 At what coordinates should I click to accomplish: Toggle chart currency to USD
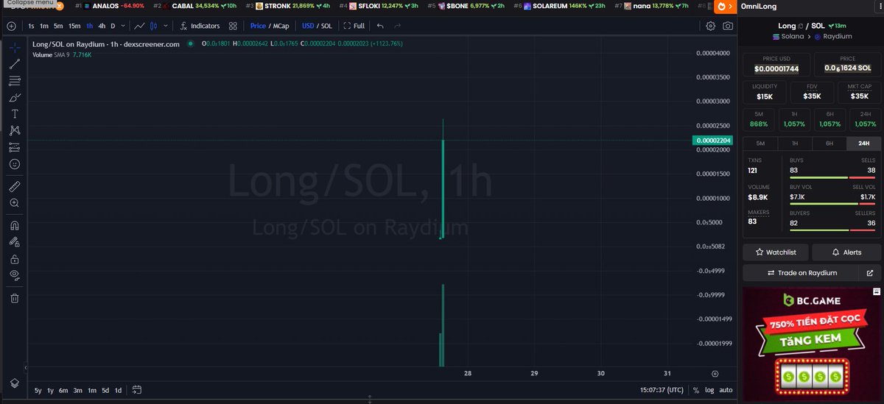[308, 26]
